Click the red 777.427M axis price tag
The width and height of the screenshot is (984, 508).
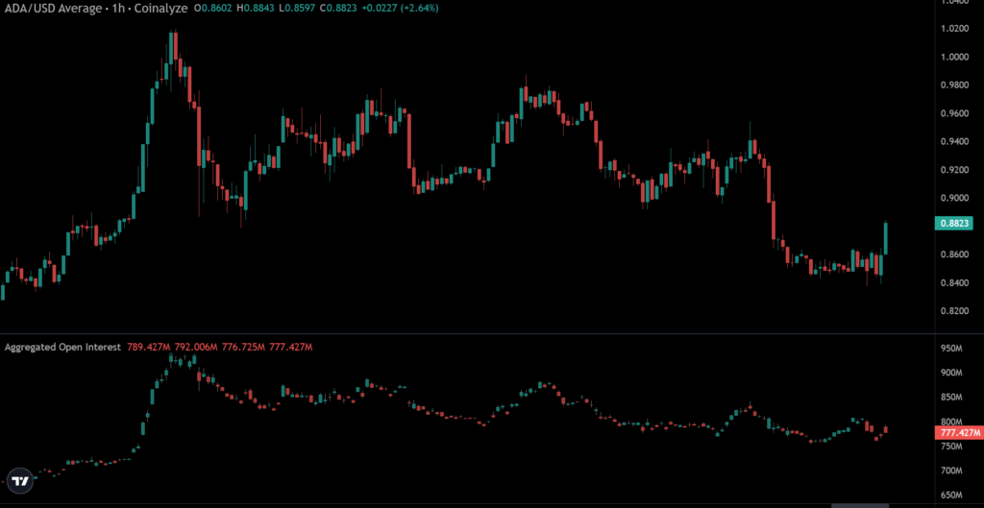pyautogui.click(x=959, y=433)
